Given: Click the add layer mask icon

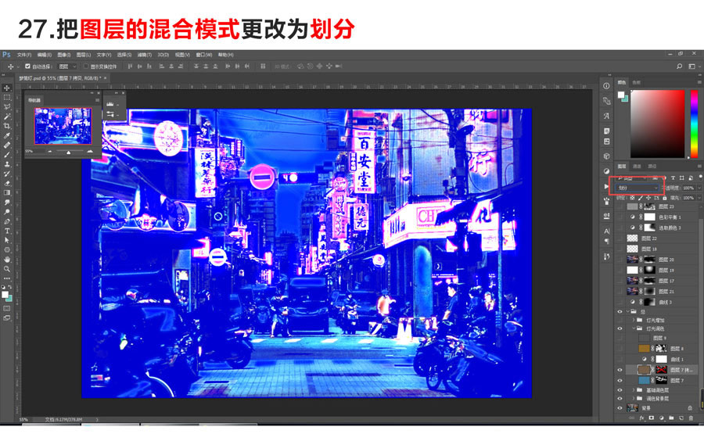Looking at the screenshot, I should tap(652, 418).
